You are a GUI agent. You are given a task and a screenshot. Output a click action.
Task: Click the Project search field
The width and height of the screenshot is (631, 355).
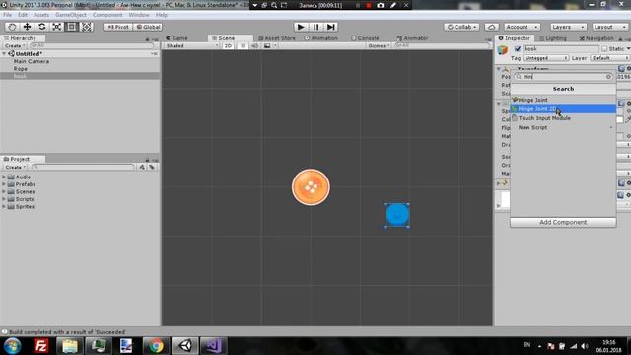[83, 167]
